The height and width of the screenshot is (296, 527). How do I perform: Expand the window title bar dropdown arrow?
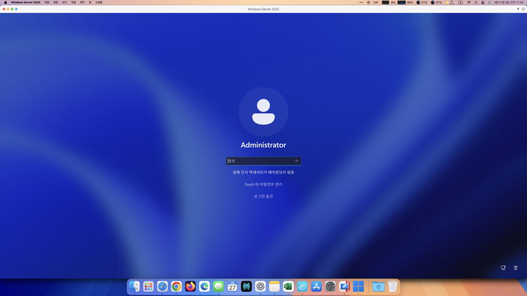pyautogui.click(x=518, y=9)
